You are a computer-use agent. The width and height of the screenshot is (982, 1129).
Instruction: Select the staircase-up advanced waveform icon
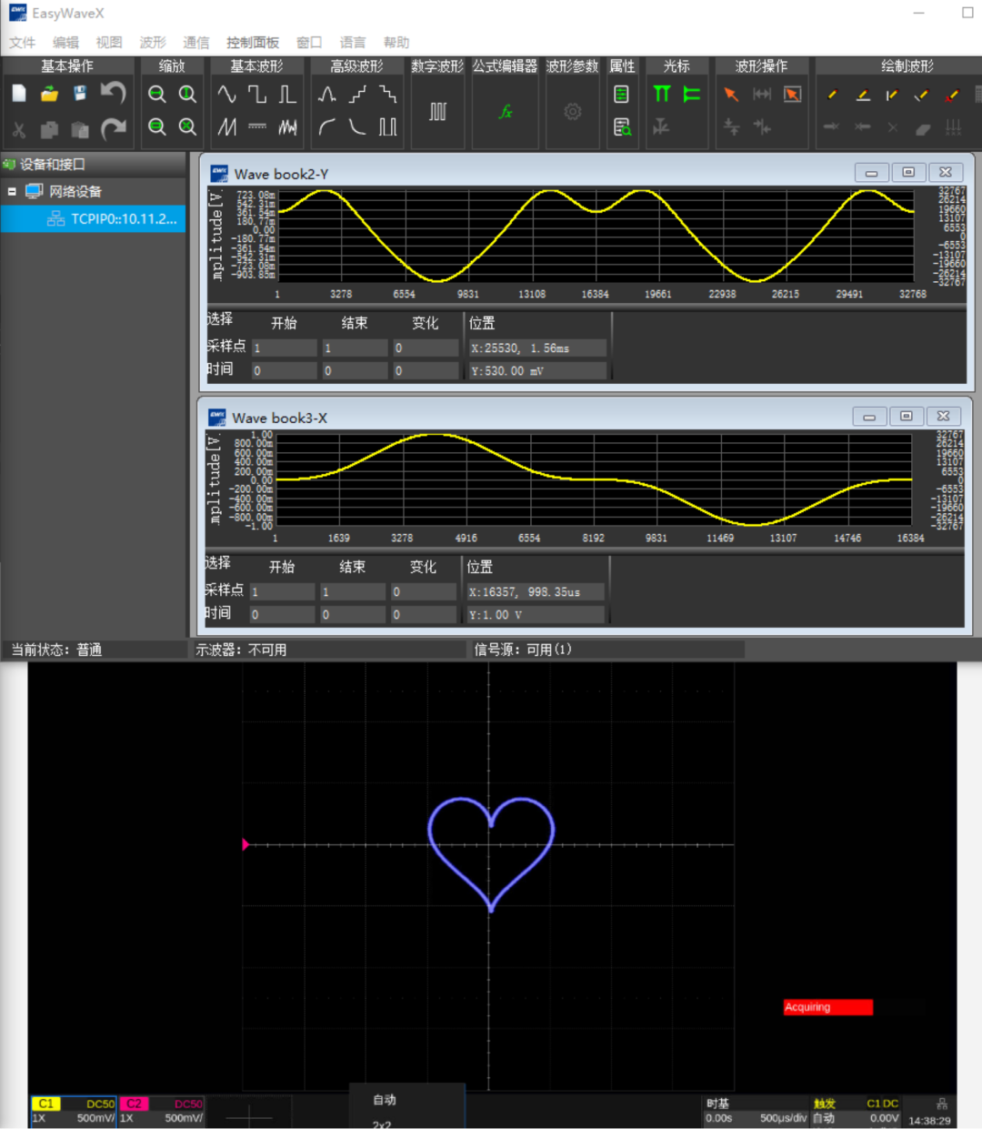(357, 95)
